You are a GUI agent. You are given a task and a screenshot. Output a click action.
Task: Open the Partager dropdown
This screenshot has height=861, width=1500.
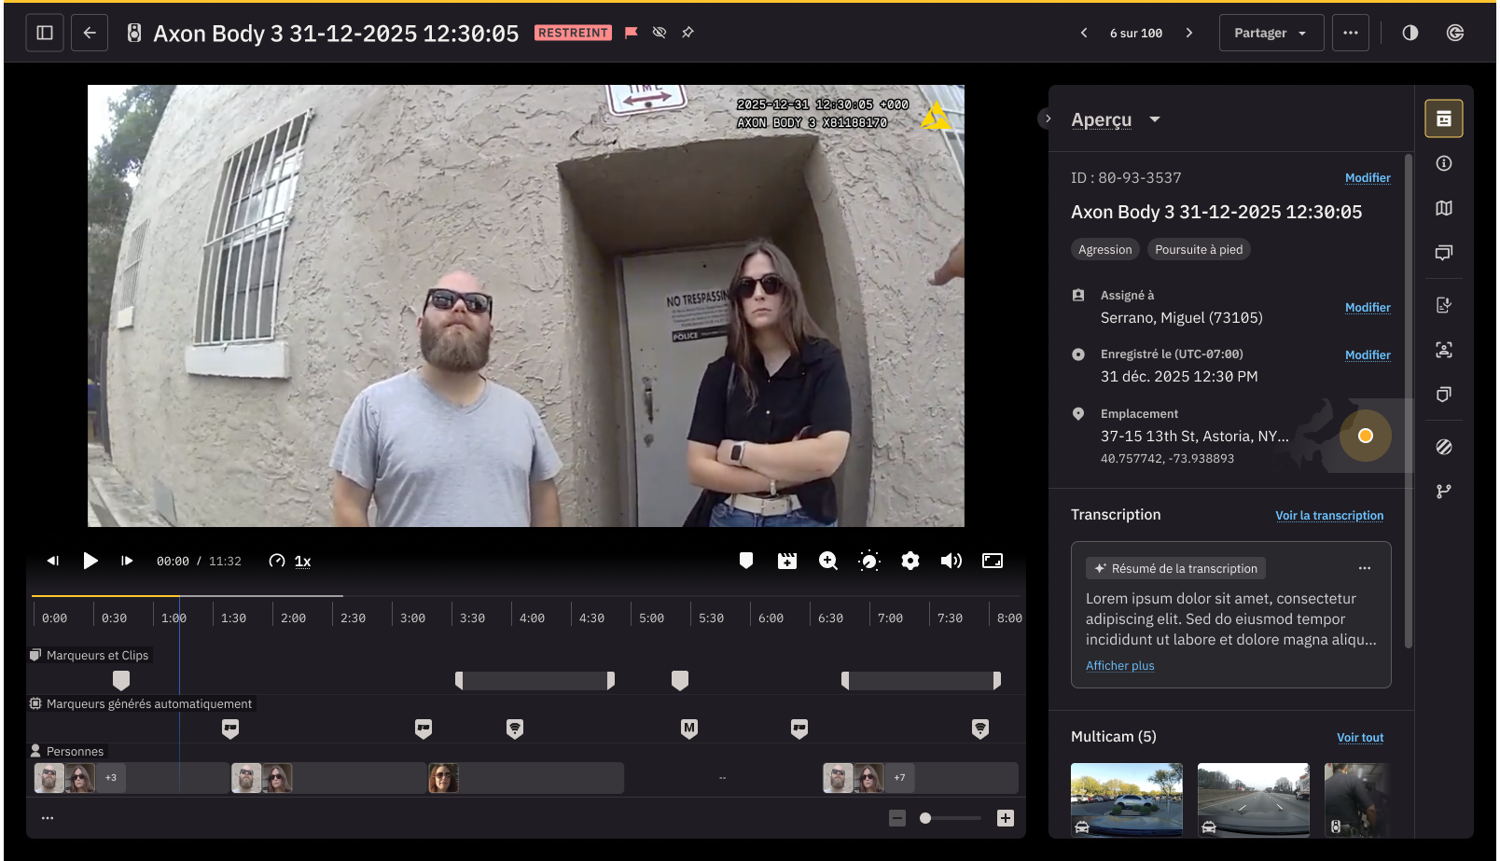click(1271, 33)
